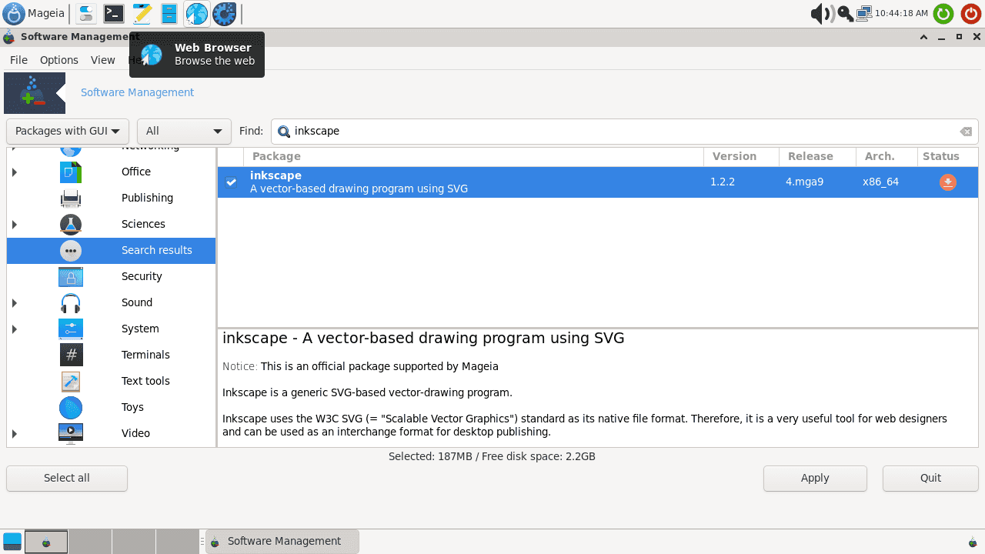Screen dimensions: 985x554
Task: Open the Packages with GUI dropdown
Action: click(x=68, y=131)
